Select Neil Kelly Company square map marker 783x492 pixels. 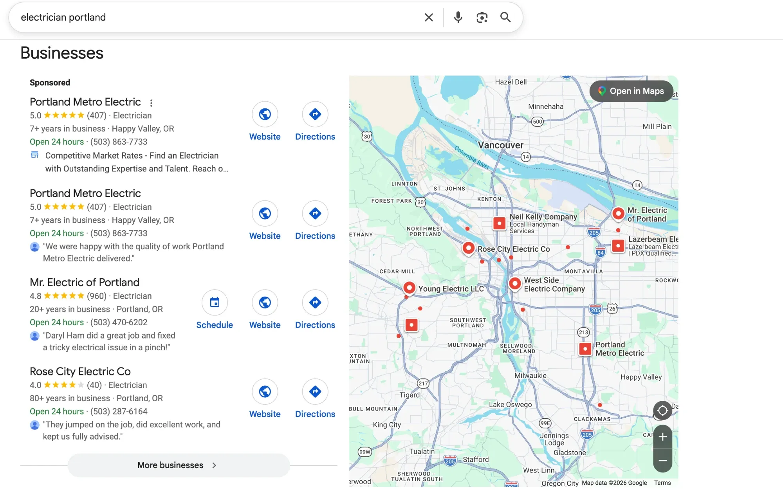pyautogui.click(x=499, y=223)
